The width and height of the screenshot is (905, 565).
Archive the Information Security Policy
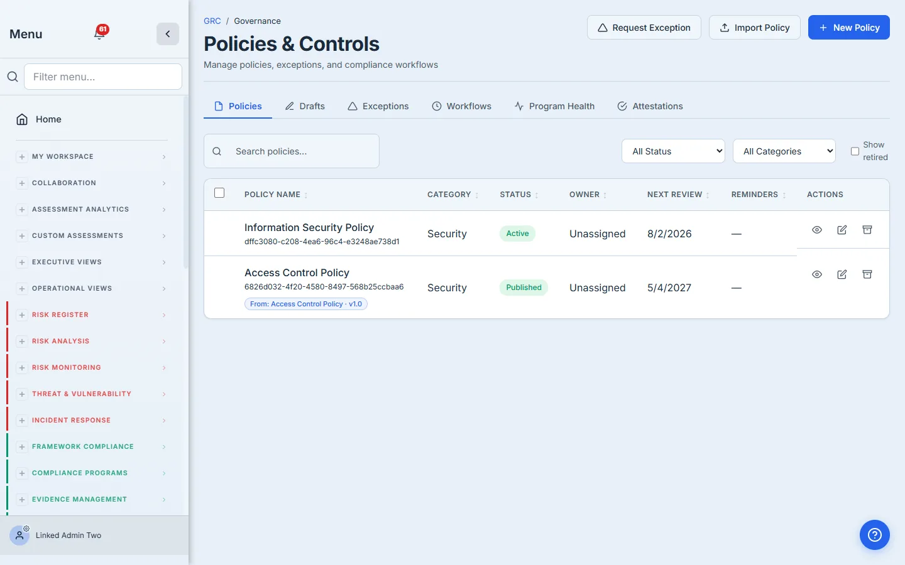[867, 230]
